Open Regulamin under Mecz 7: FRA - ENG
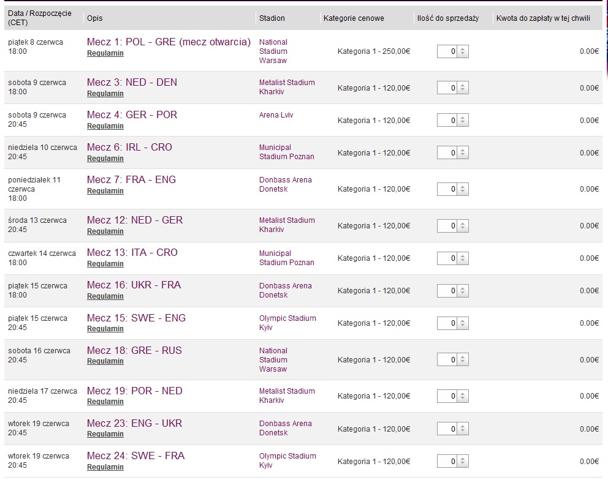 coord(105,191)
